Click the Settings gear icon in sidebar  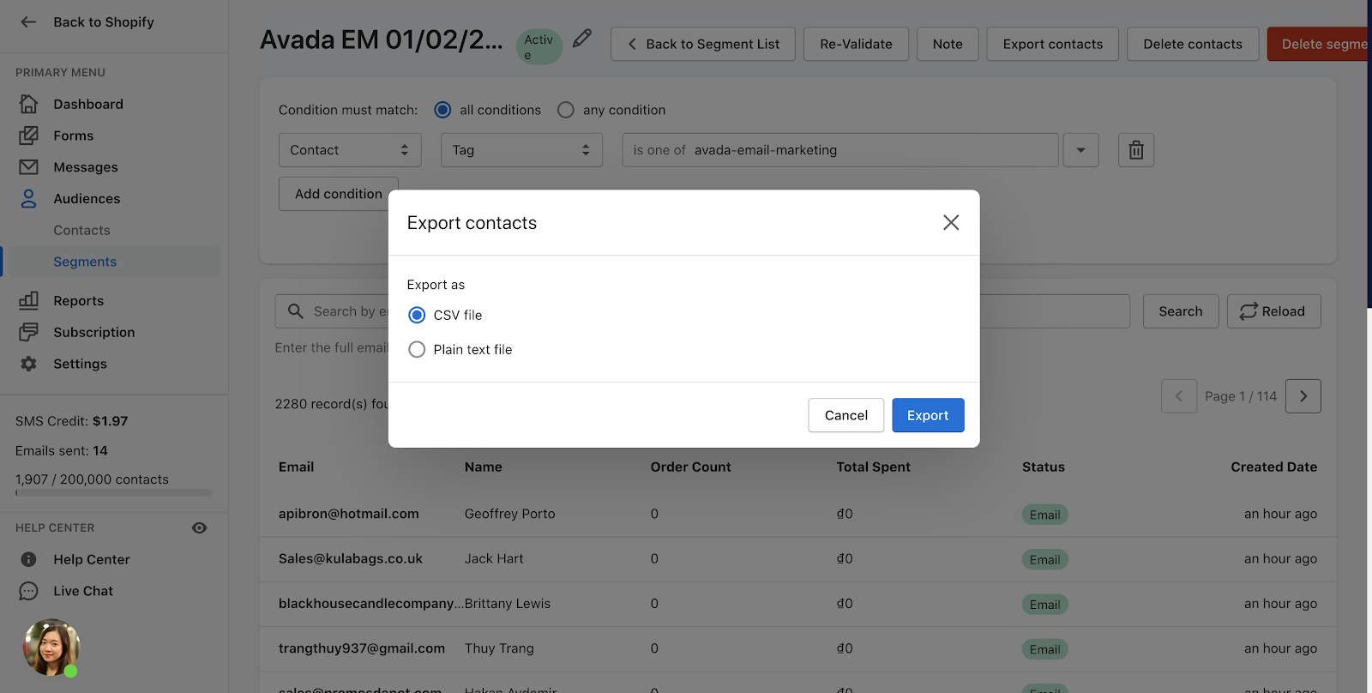28,364
